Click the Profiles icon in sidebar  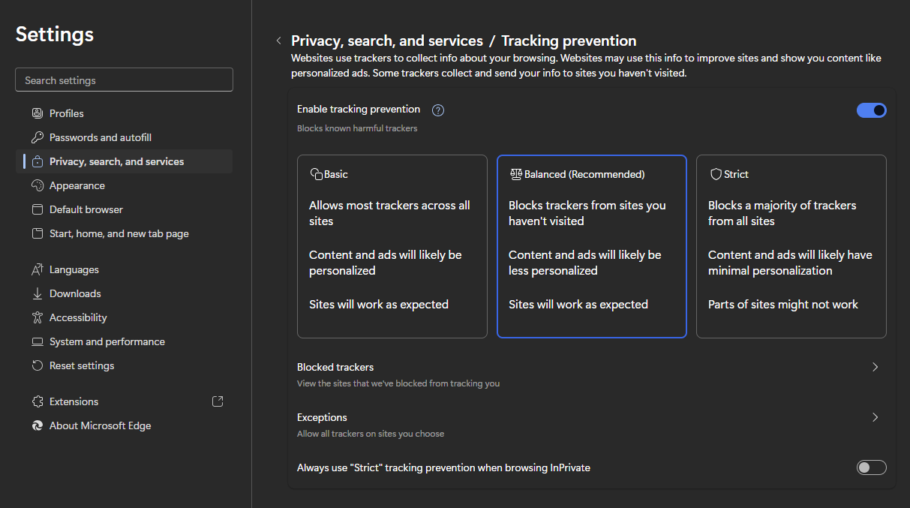point(38,113)
